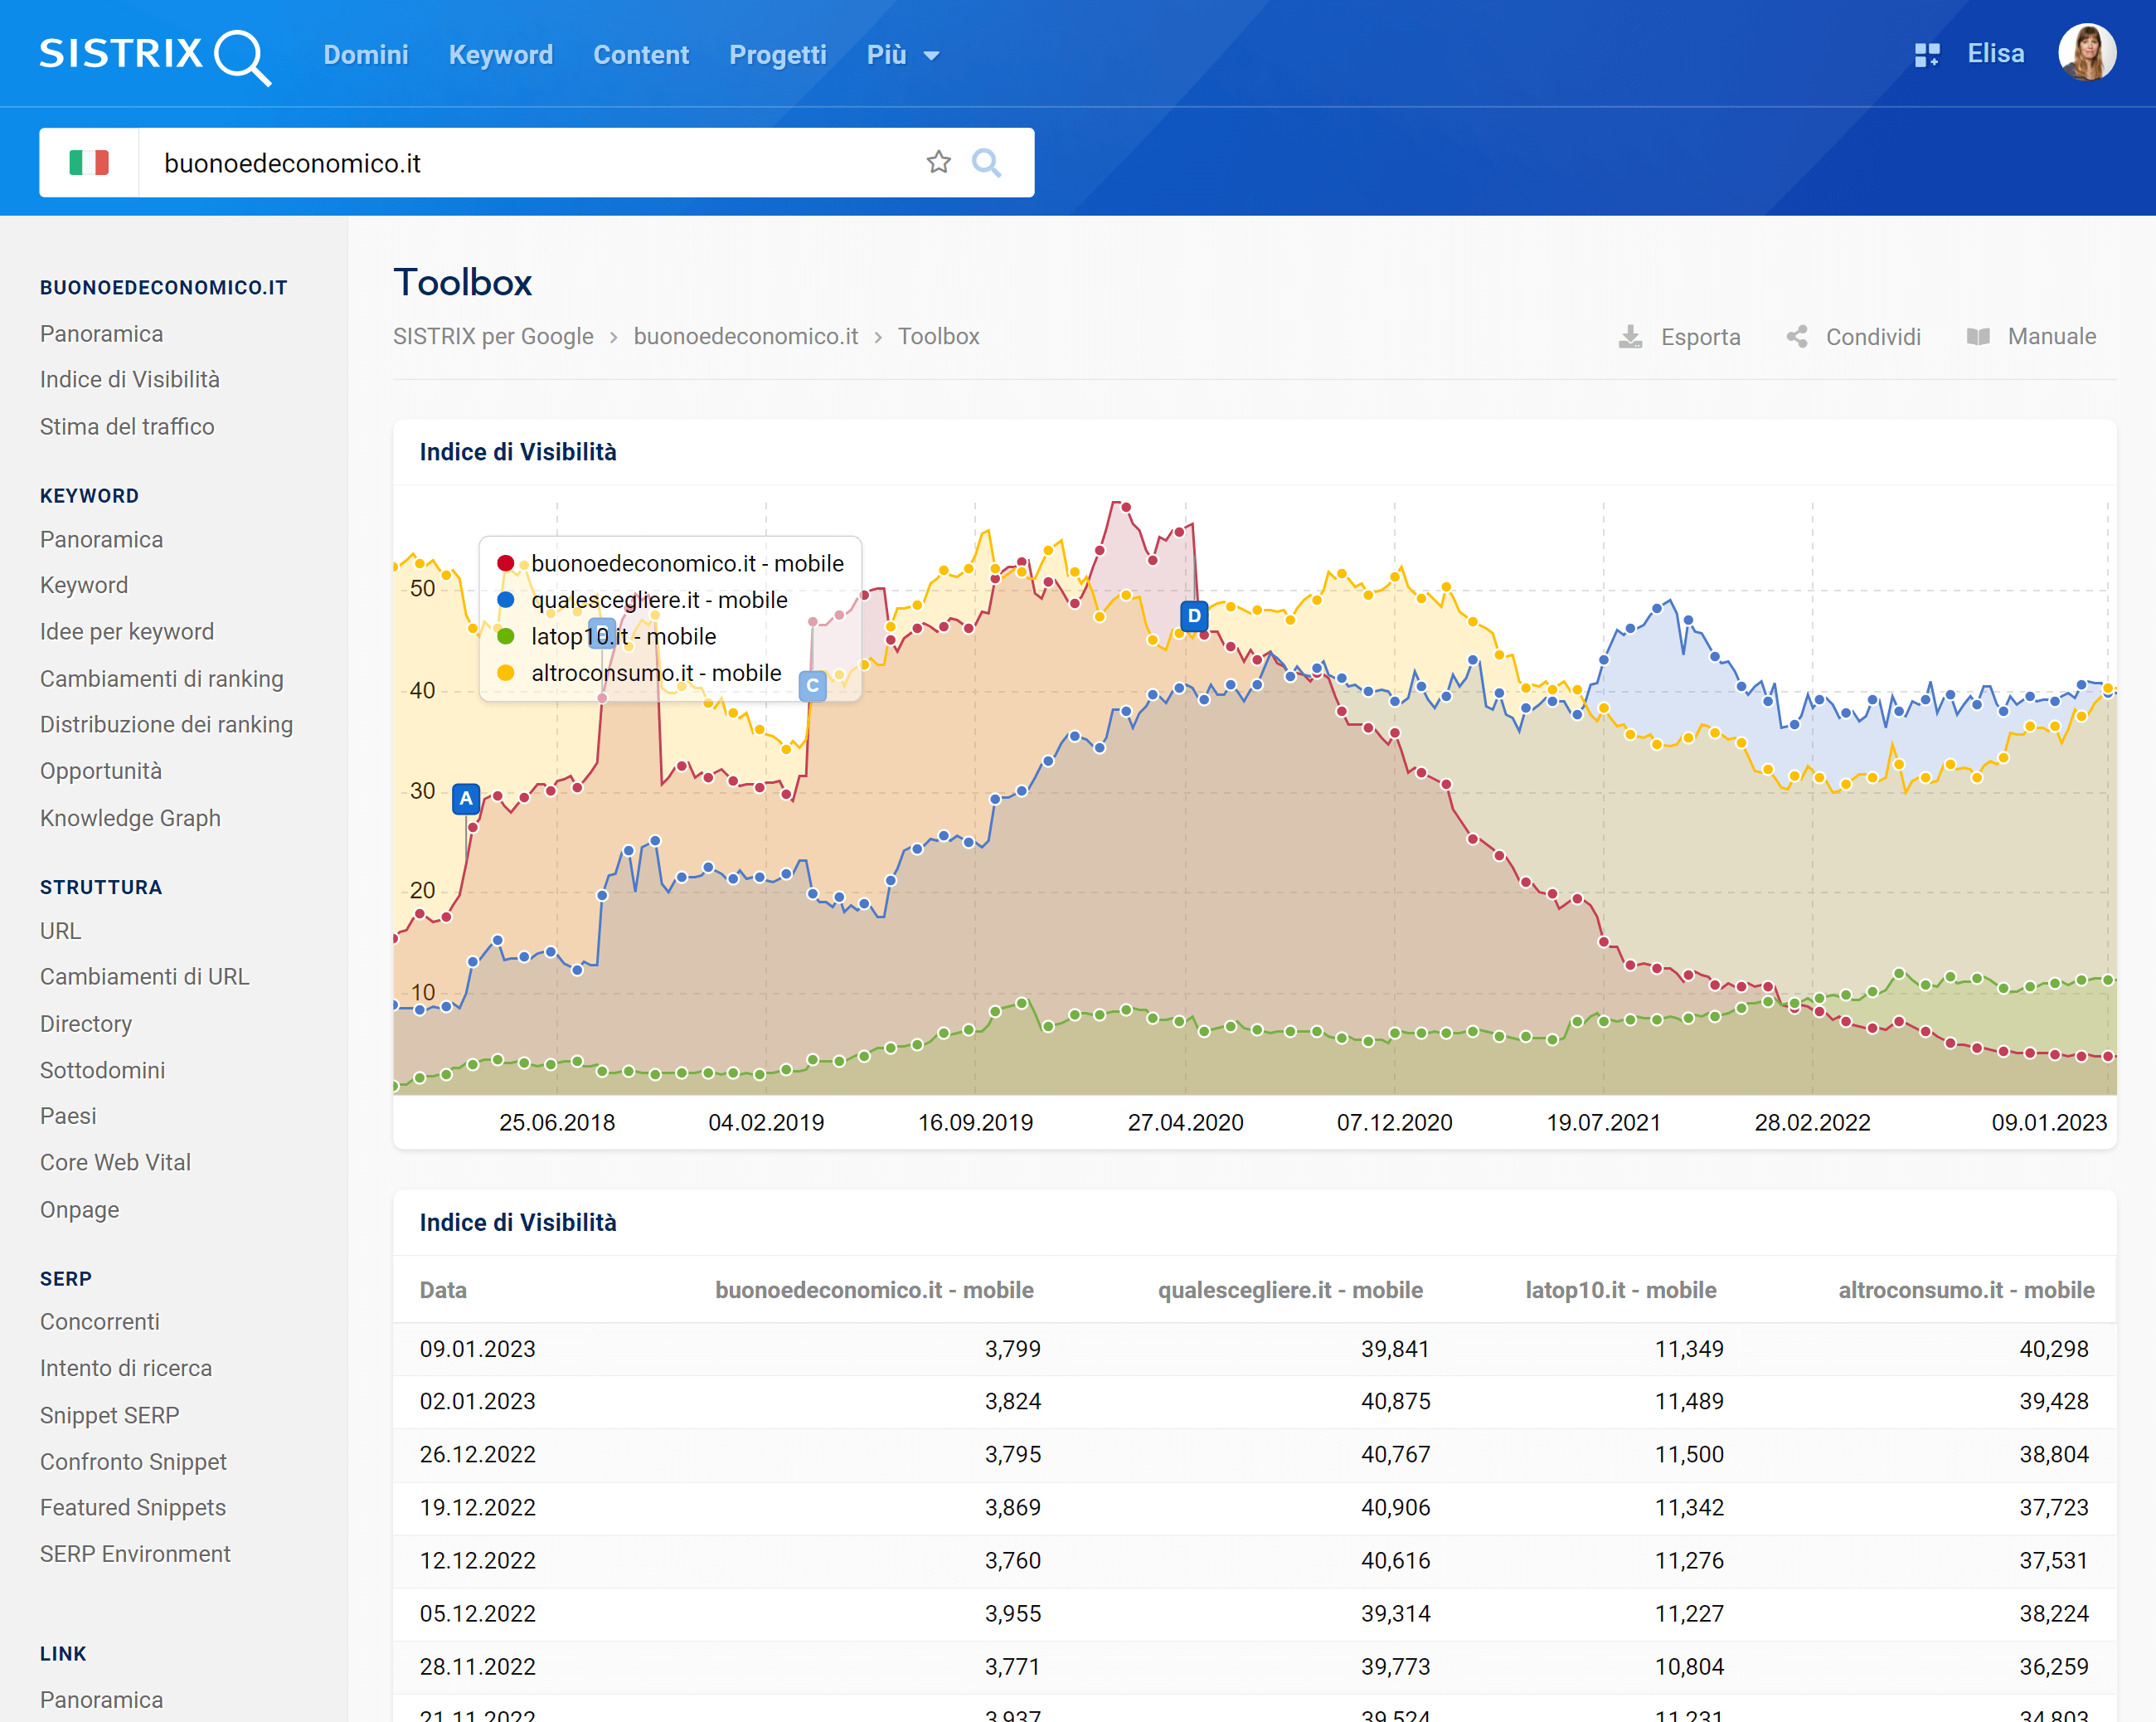Open Onpage in sidebar
This screenshot has width=2156, height=1722.
(x=79, y=1209)
